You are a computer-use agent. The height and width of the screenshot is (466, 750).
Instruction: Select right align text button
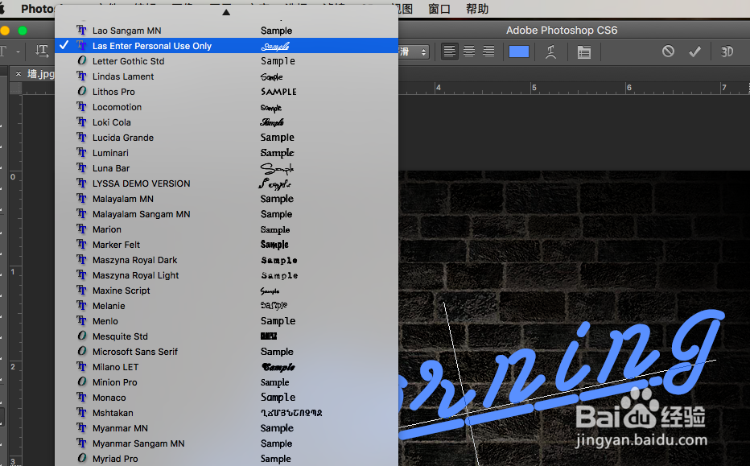click(x=488, y=52)
